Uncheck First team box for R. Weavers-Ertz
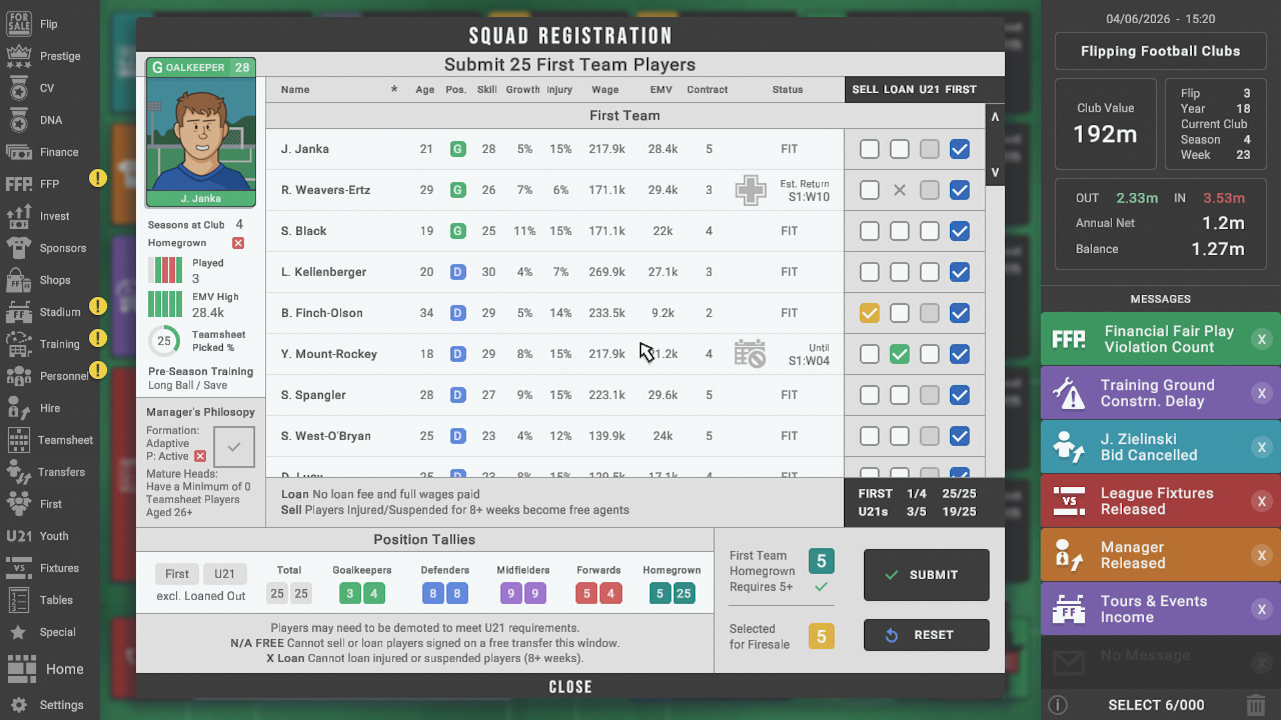The image size is (1281, 720). 959,190
